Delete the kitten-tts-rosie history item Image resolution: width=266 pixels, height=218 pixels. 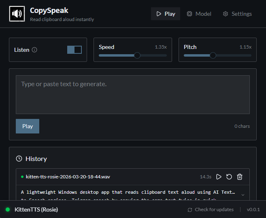click(x=240, y=177)
